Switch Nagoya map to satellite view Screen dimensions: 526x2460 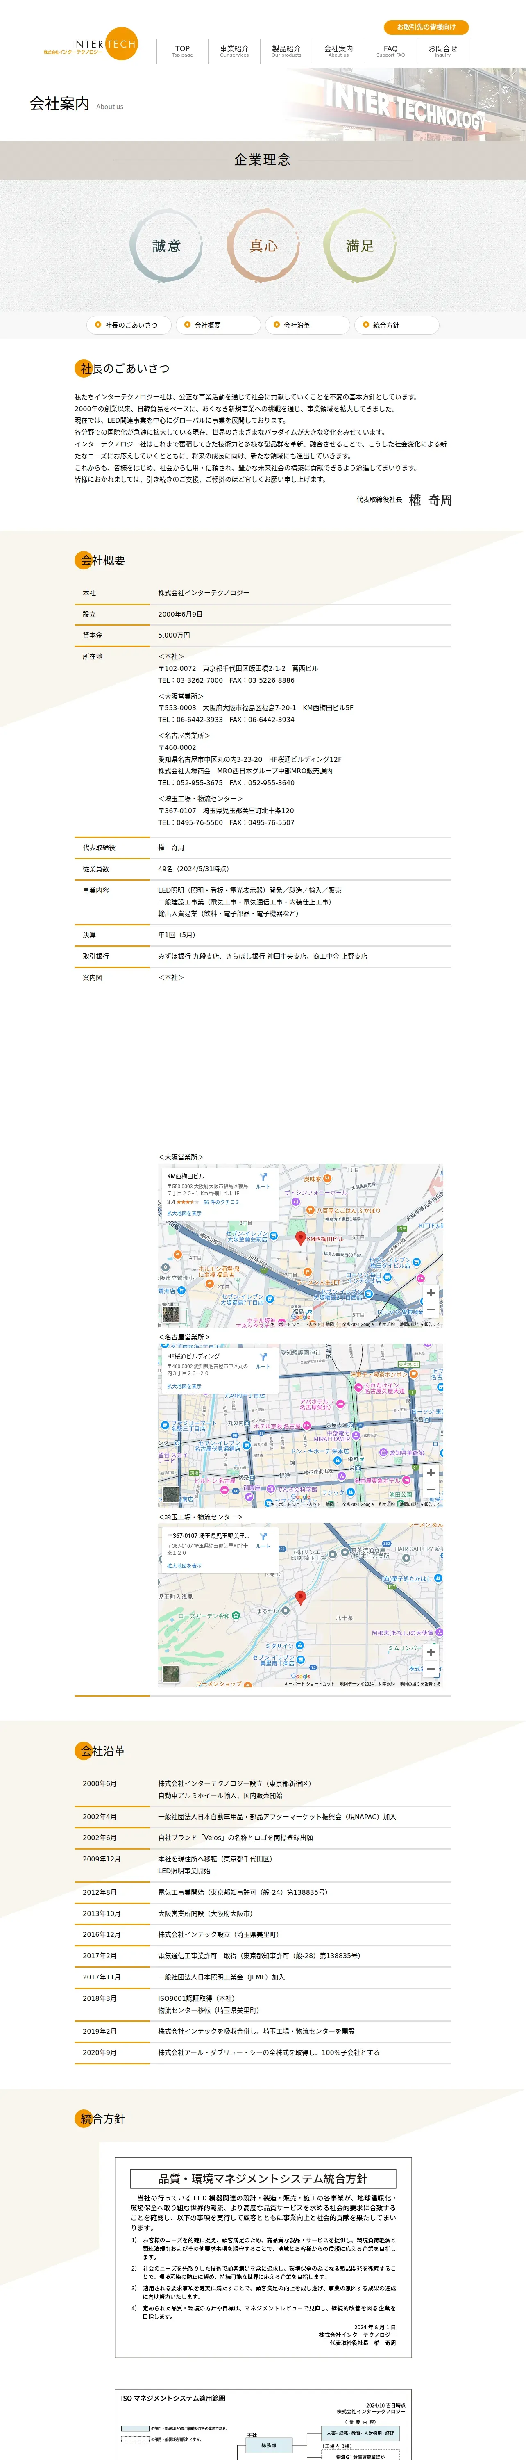pyautogui.click(x=171, y=1494)
